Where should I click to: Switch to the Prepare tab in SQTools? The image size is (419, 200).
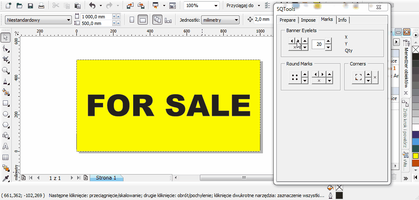pyautogui.click(x=288, y=20)
